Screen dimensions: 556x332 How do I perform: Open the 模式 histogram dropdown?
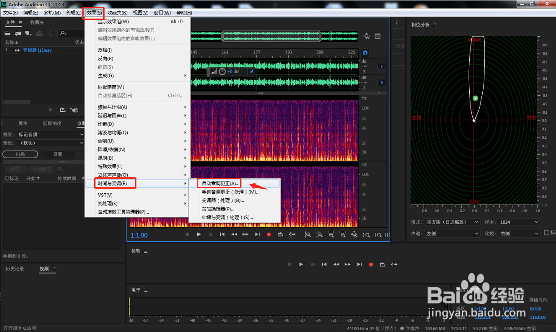coord(452,222)
